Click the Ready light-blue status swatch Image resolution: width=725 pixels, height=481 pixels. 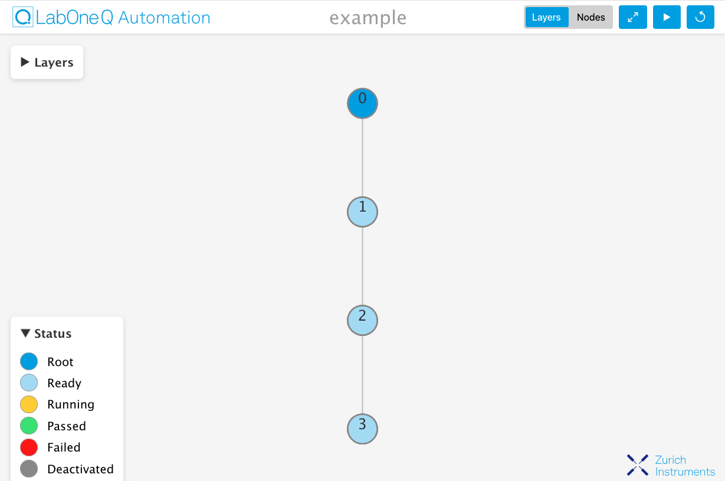pos(29,383)
